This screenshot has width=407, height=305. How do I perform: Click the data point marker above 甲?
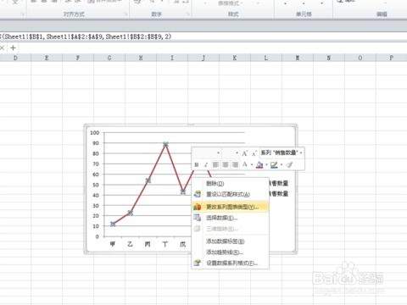click(x=113, y=225)
